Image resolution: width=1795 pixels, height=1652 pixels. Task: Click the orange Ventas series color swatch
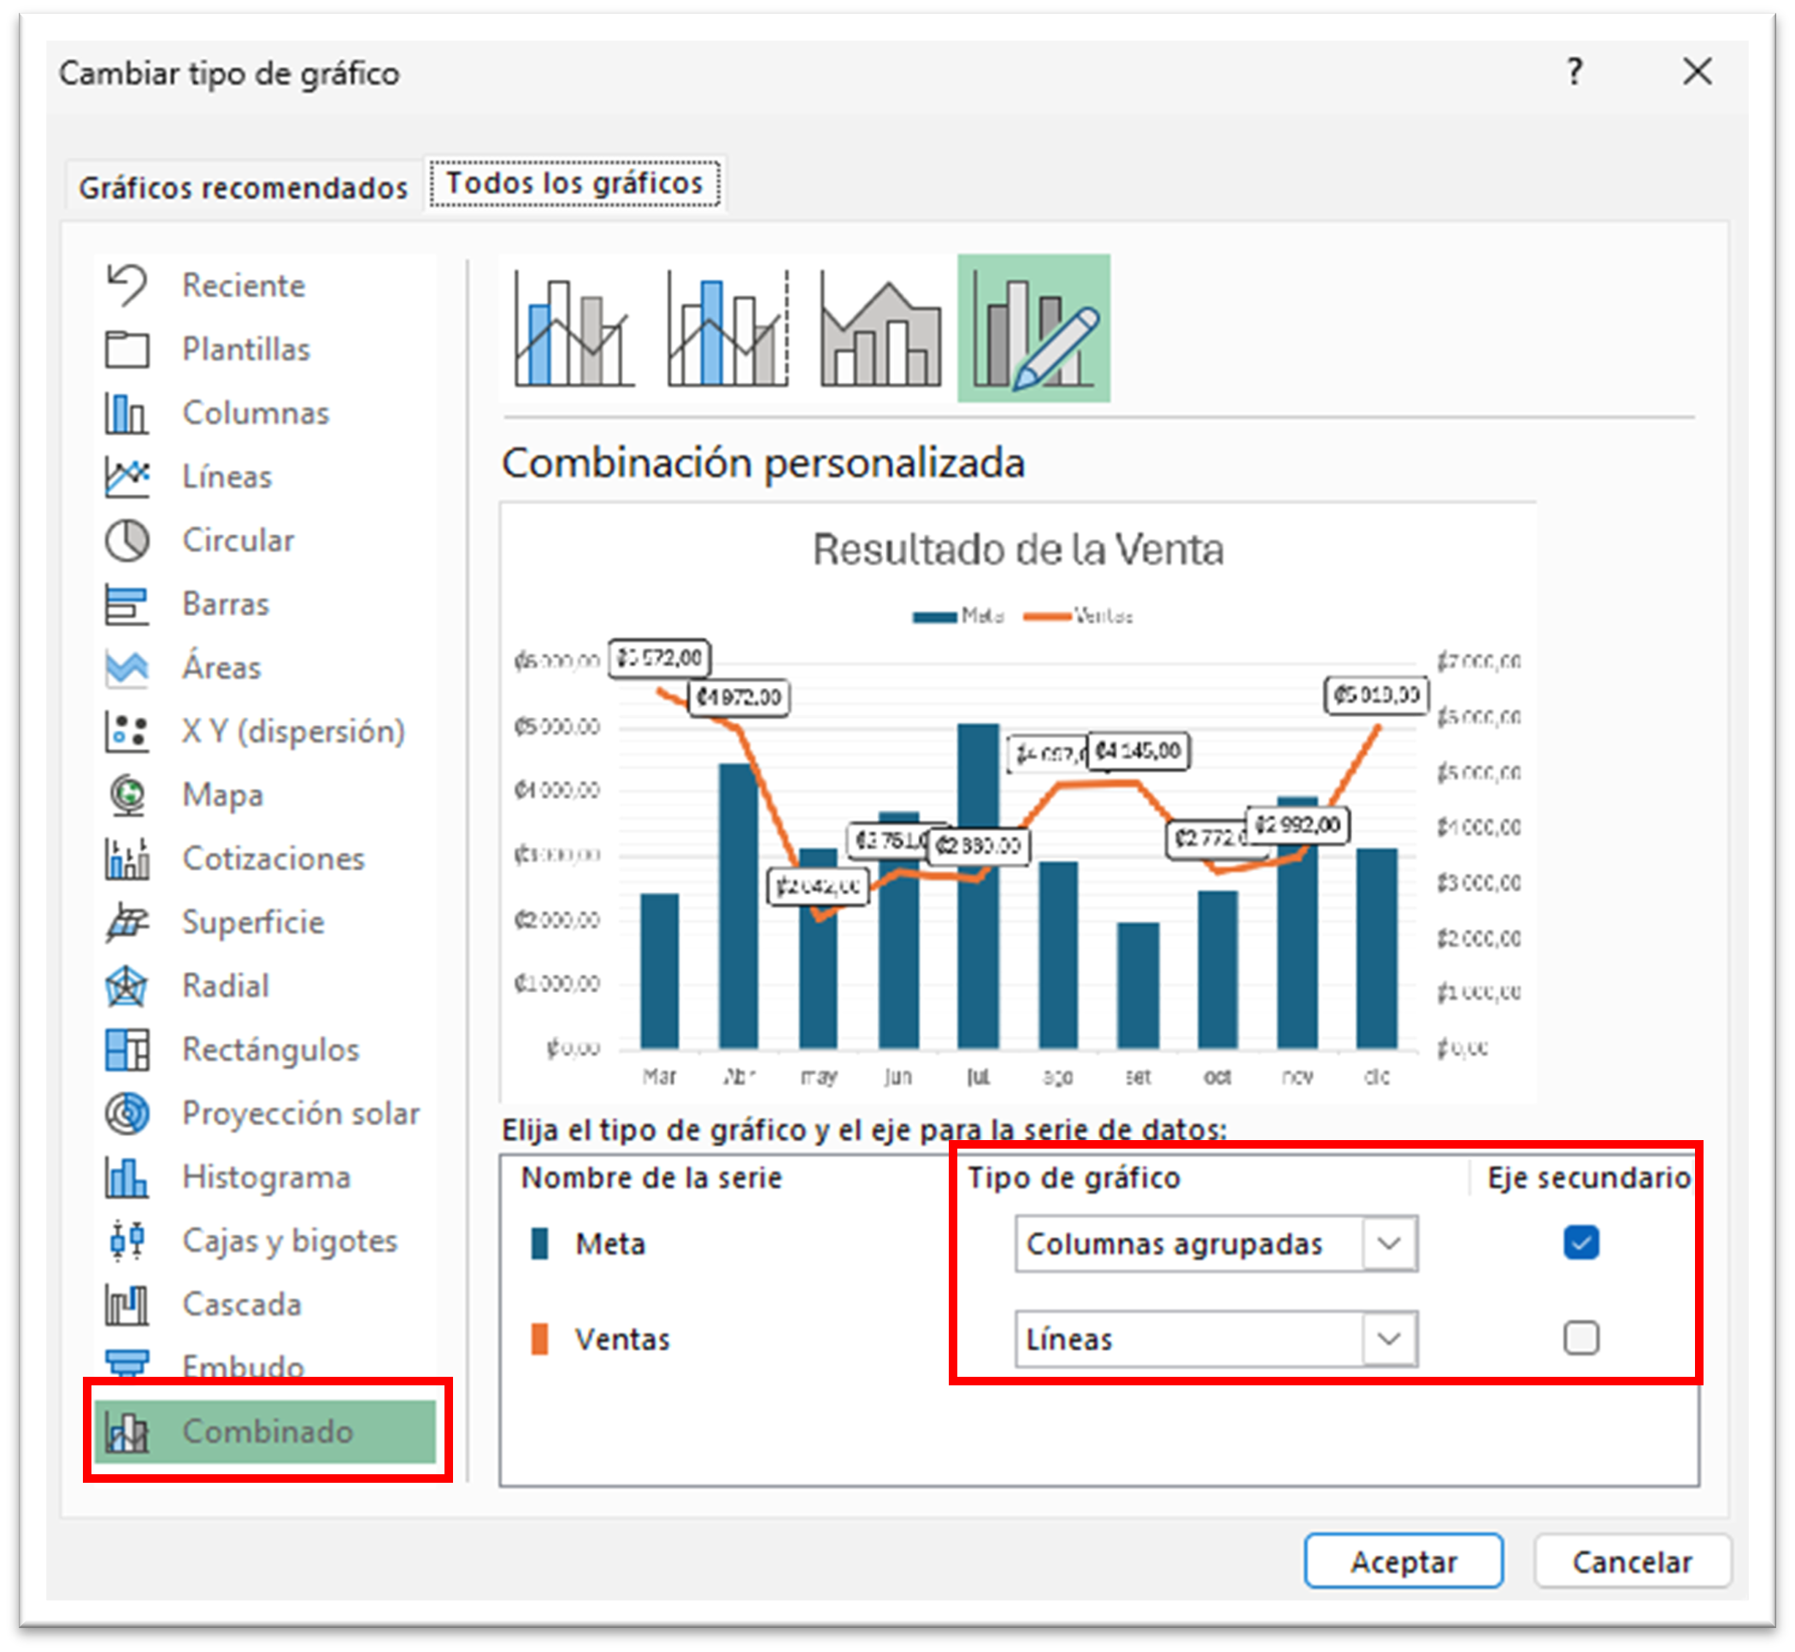coord(539,1339)
